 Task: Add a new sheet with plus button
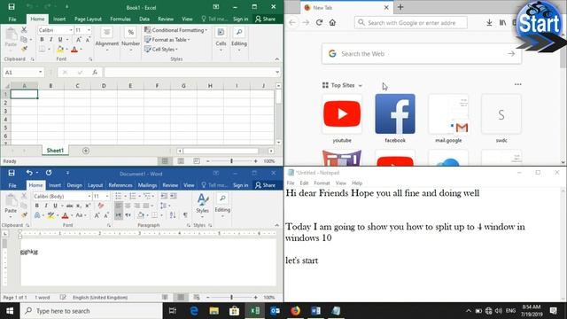pyautogui.click(x=86, y=151)
